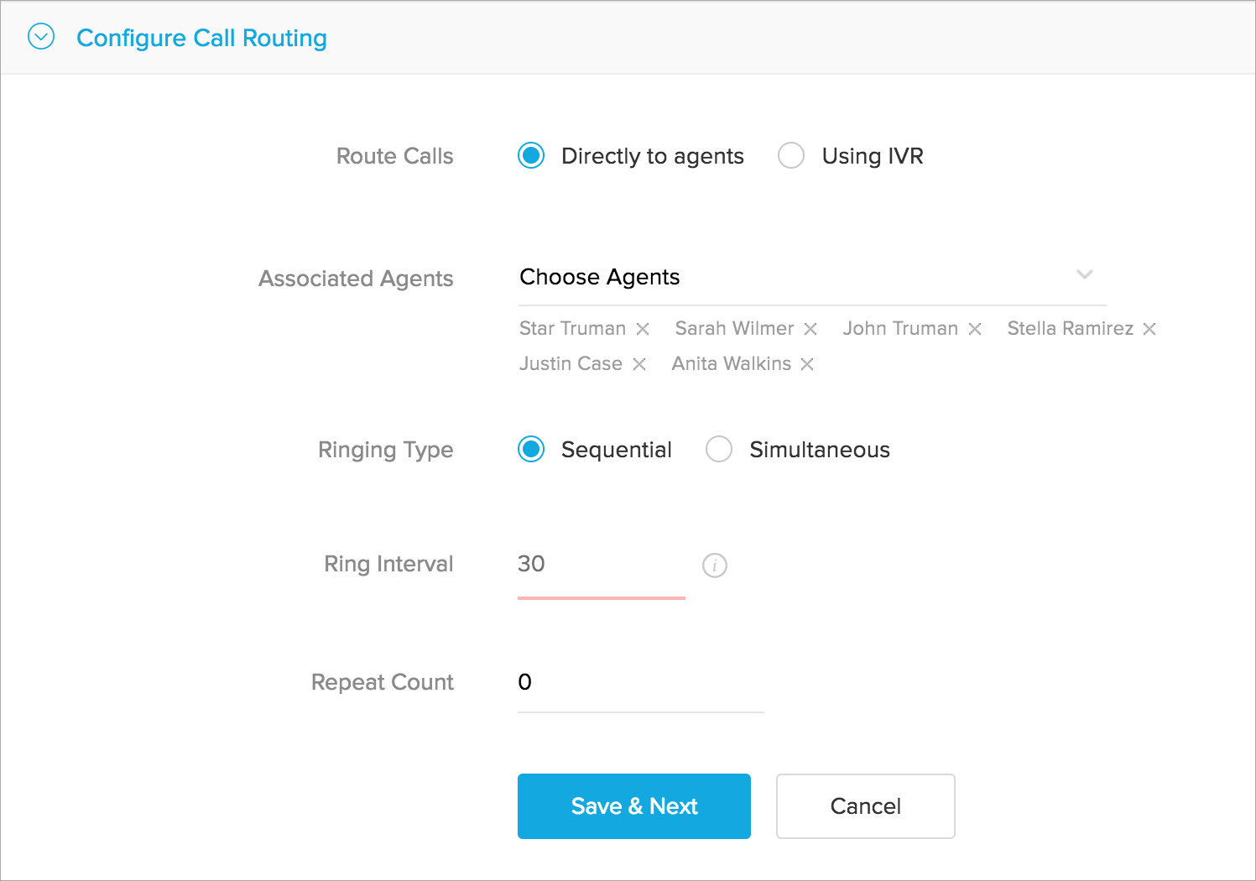Remove Anita Walkins from associated agents
The width and height of the screenshot is (1256, 881).
[x=807, y=364]
